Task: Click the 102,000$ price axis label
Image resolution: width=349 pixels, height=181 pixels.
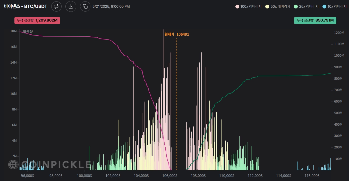Action: pyautogui.click(x=113, y=176)
